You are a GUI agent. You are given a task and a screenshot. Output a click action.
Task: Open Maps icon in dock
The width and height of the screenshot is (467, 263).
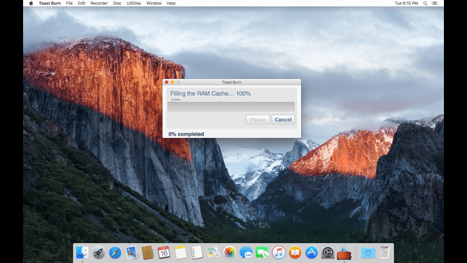[213, 253]
